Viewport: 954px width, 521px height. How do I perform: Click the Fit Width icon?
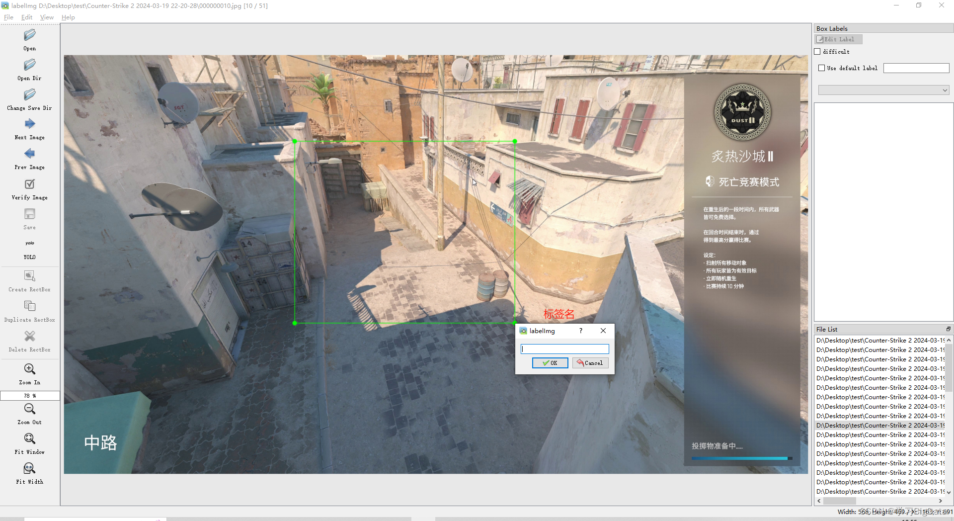pyautogui.click(x=30, y=468)
